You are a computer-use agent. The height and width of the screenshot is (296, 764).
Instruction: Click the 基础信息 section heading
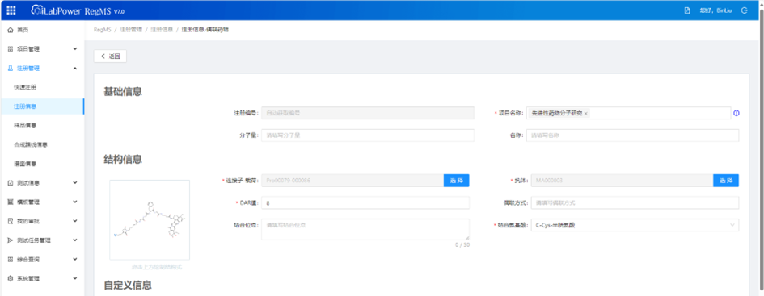click(123, 91)
